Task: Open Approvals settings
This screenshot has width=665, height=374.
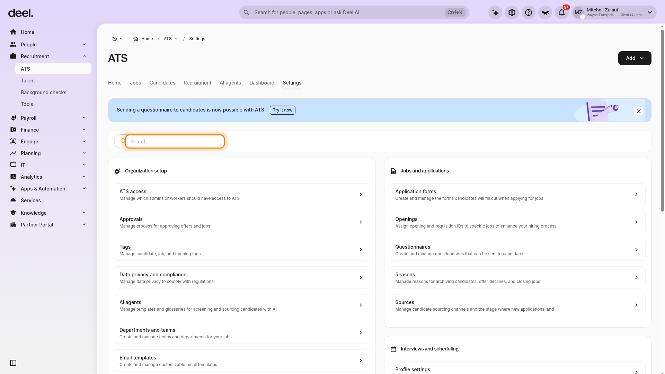Action: point(242,222)
